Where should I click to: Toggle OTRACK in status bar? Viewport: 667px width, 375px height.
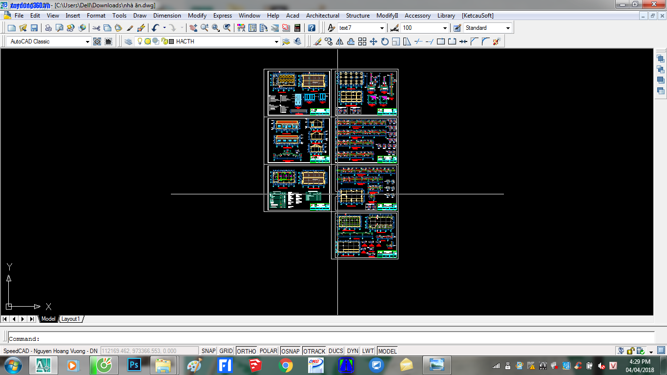(314, 351)
